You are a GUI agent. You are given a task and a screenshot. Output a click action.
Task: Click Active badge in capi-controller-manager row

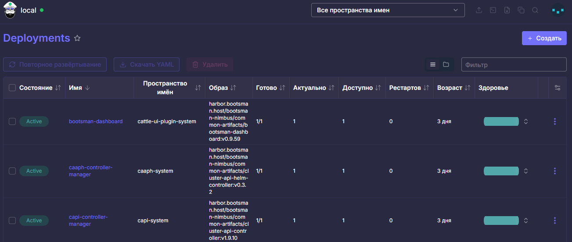34,221
